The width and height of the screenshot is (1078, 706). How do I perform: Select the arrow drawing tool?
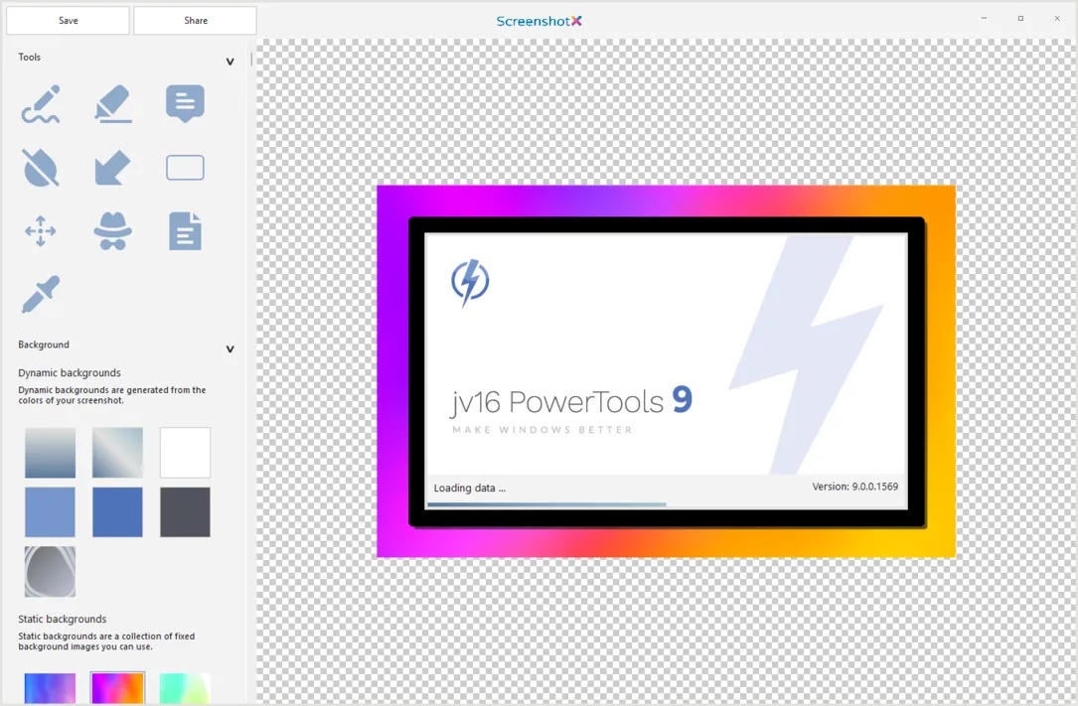coord(112,168)
